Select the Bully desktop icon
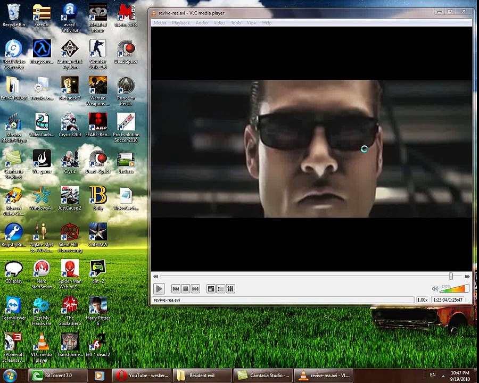This screenshot has width=479, height=383. tap(98, 198)
